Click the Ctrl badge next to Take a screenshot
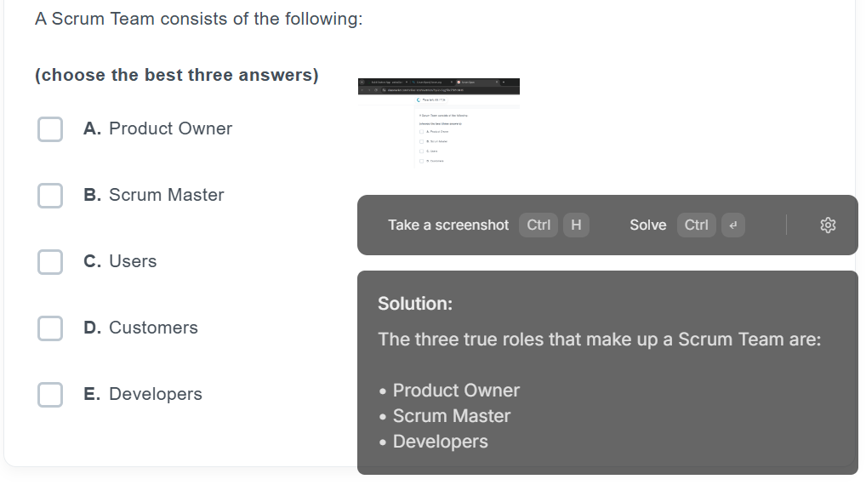 538,225
